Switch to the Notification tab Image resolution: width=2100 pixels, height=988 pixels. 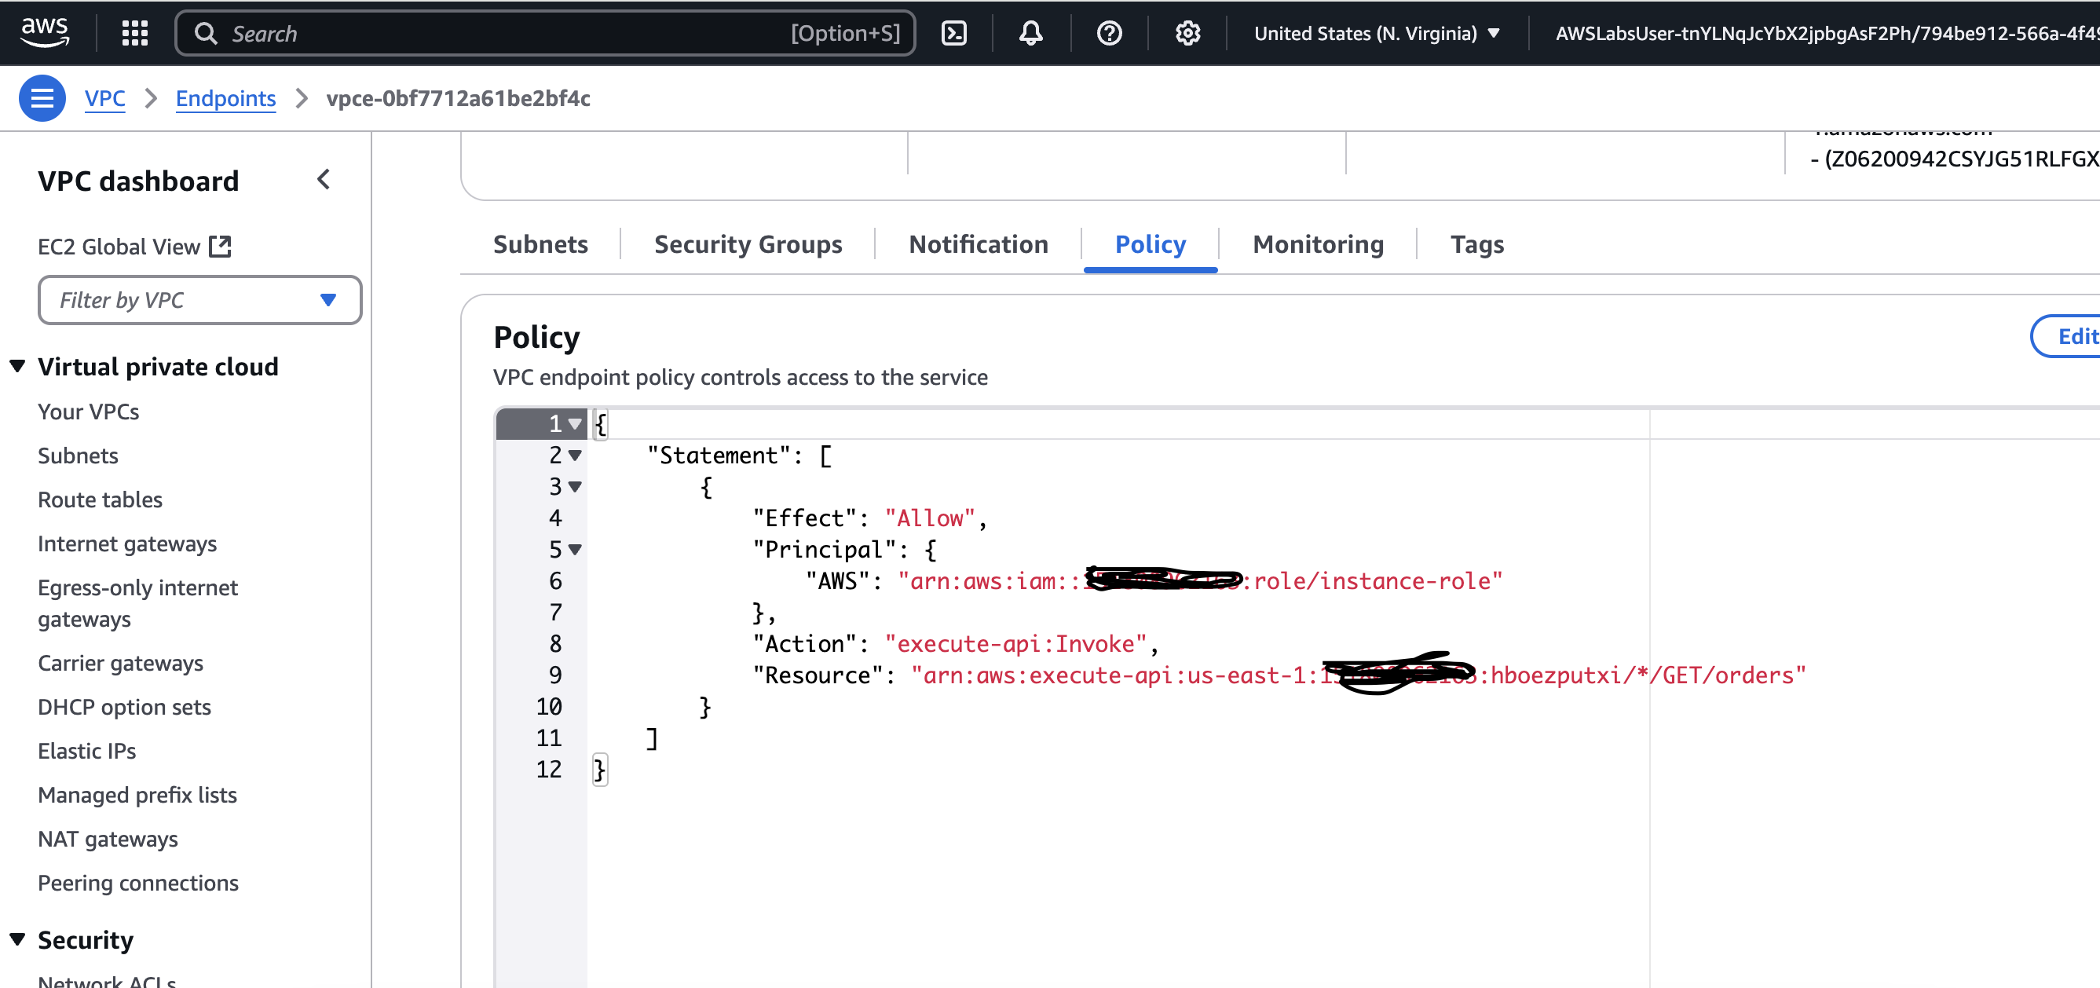point(979,243)
